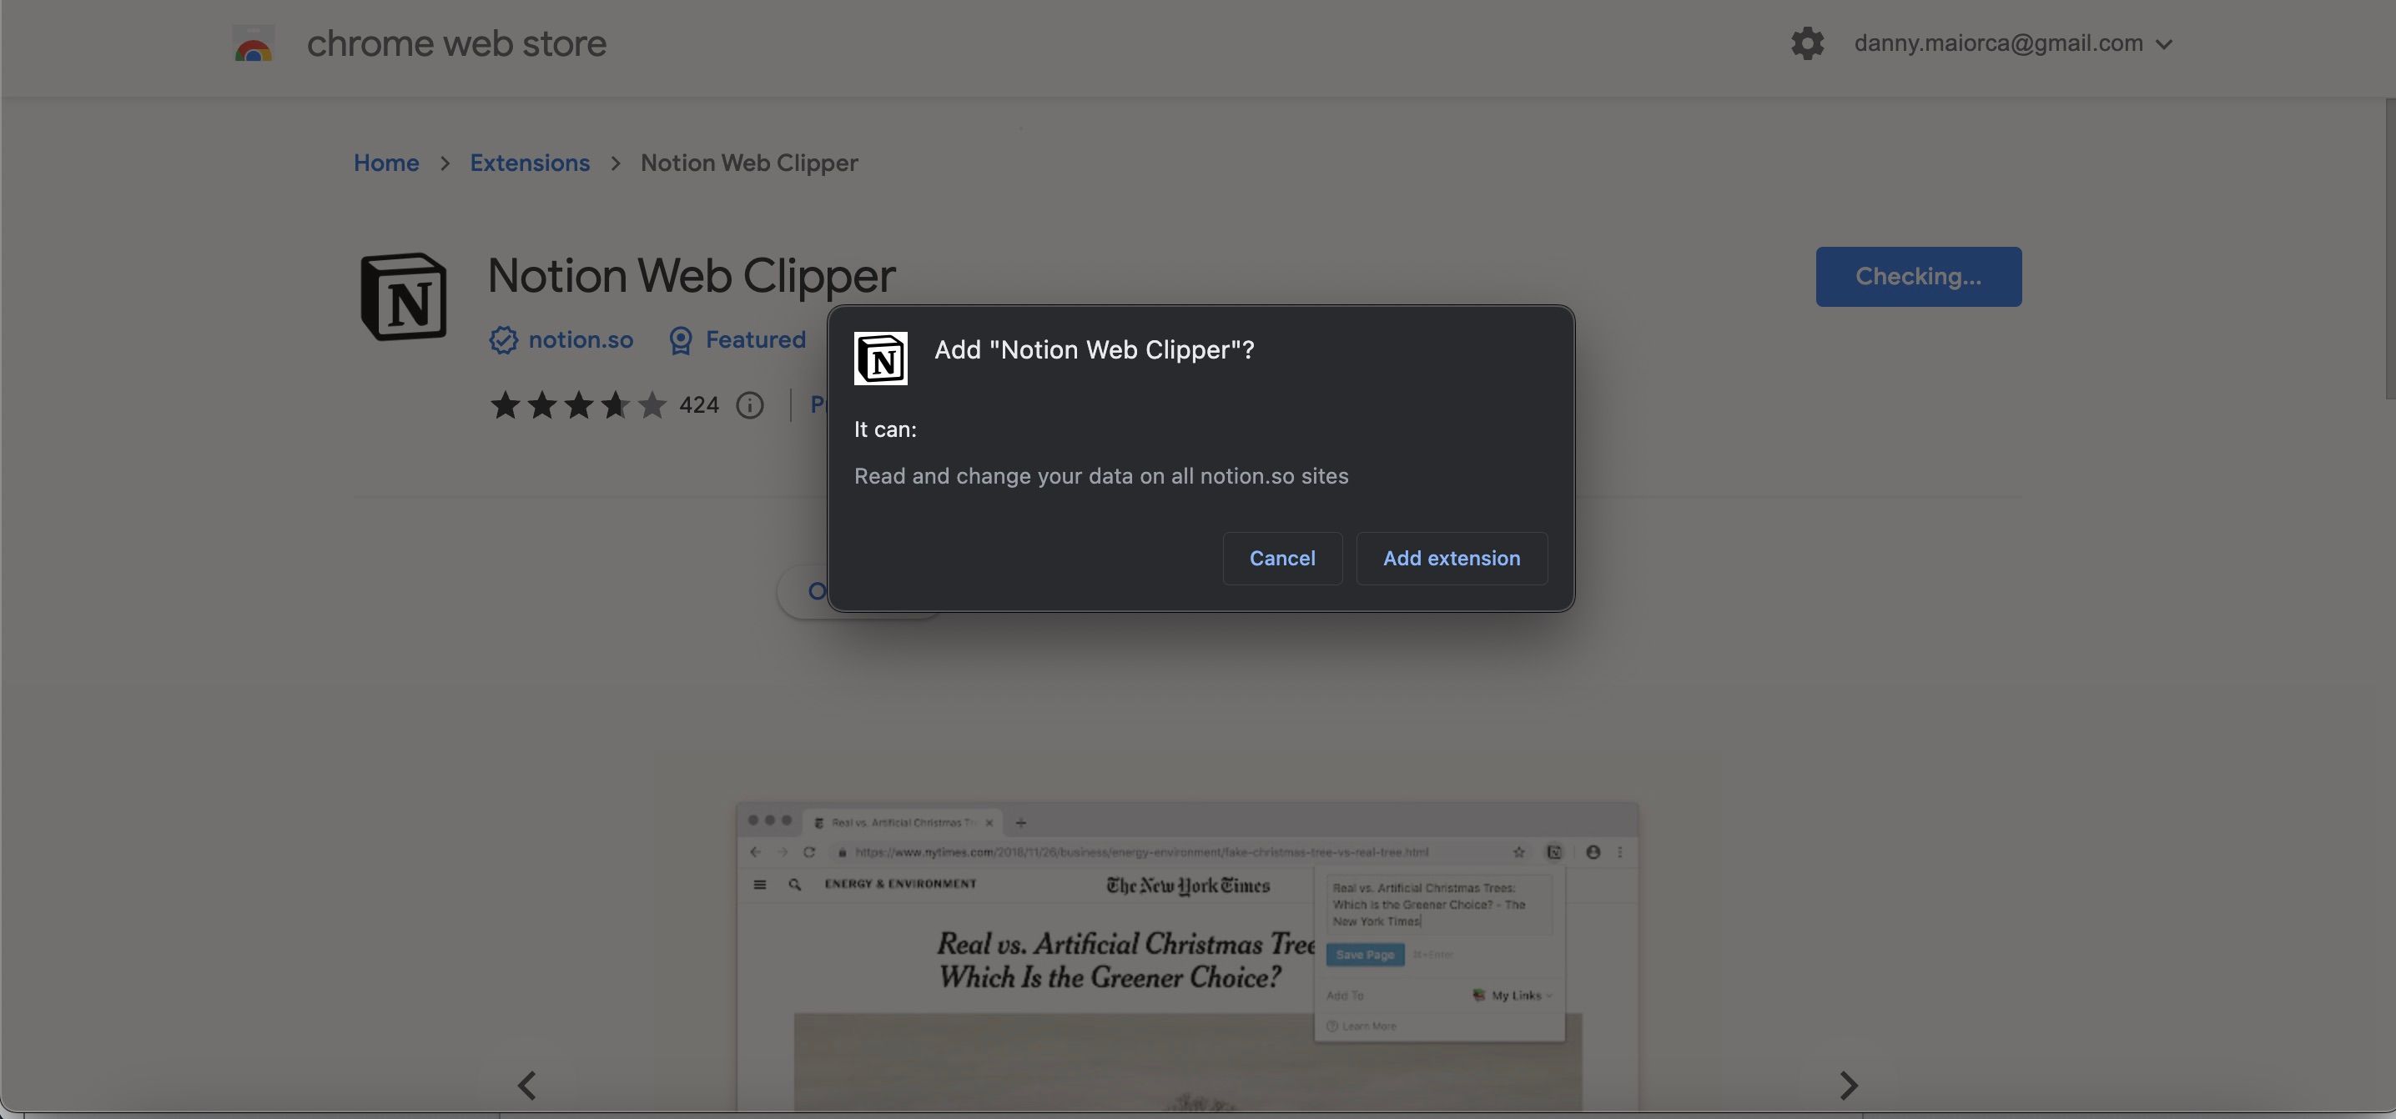Click the Home breadcrumb link
This screenshot has width=2396, height=1119.
[386, 162]
